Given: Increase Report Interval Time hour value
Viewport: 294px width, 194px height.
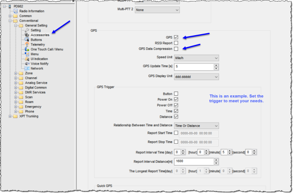Looking at the screenshot, I should 206,151.
